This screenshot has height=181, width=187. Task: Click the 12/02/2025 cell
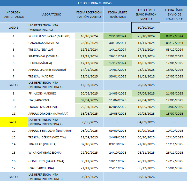(89, 85)
